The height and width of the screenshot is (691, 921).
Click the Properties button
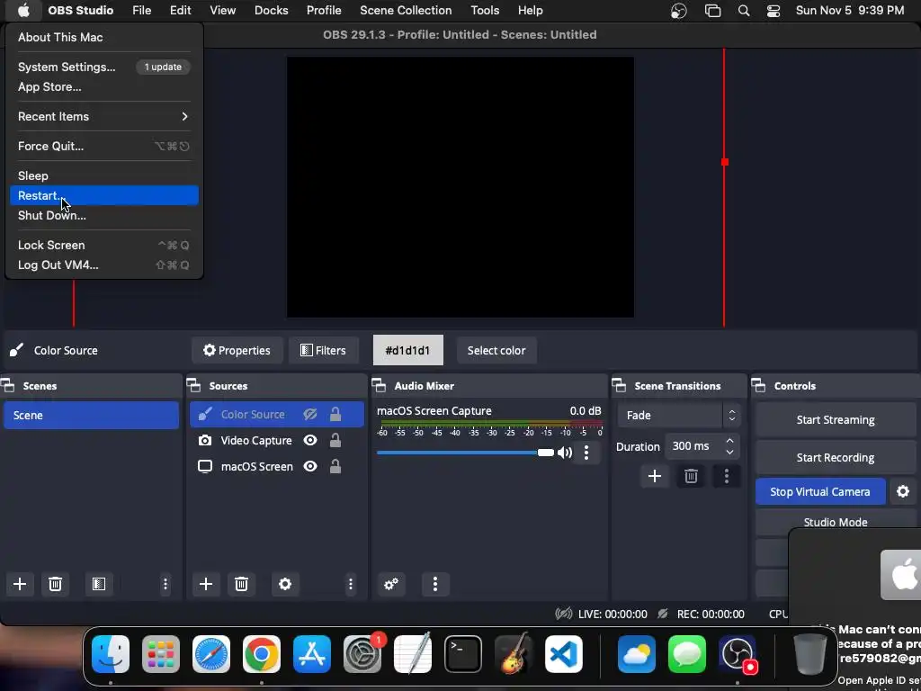[x=237, y=351]
